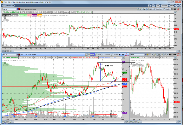Open the Studies menu in daily chart
This screenshot has height=125, width=183.
[x=115, y=54]
